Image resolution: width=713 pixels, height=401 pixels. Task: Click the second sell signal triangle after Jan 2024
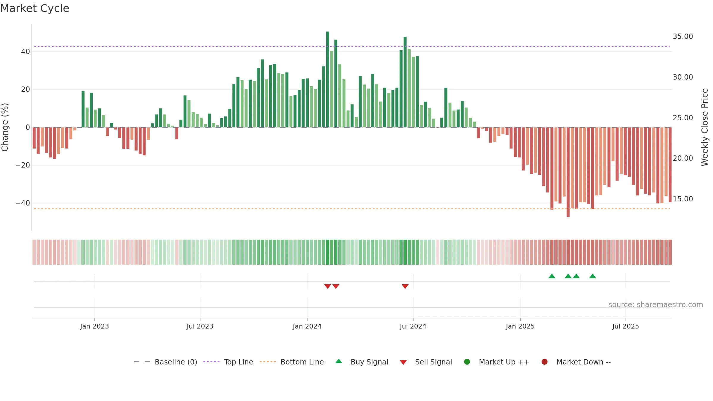[336, 286]
